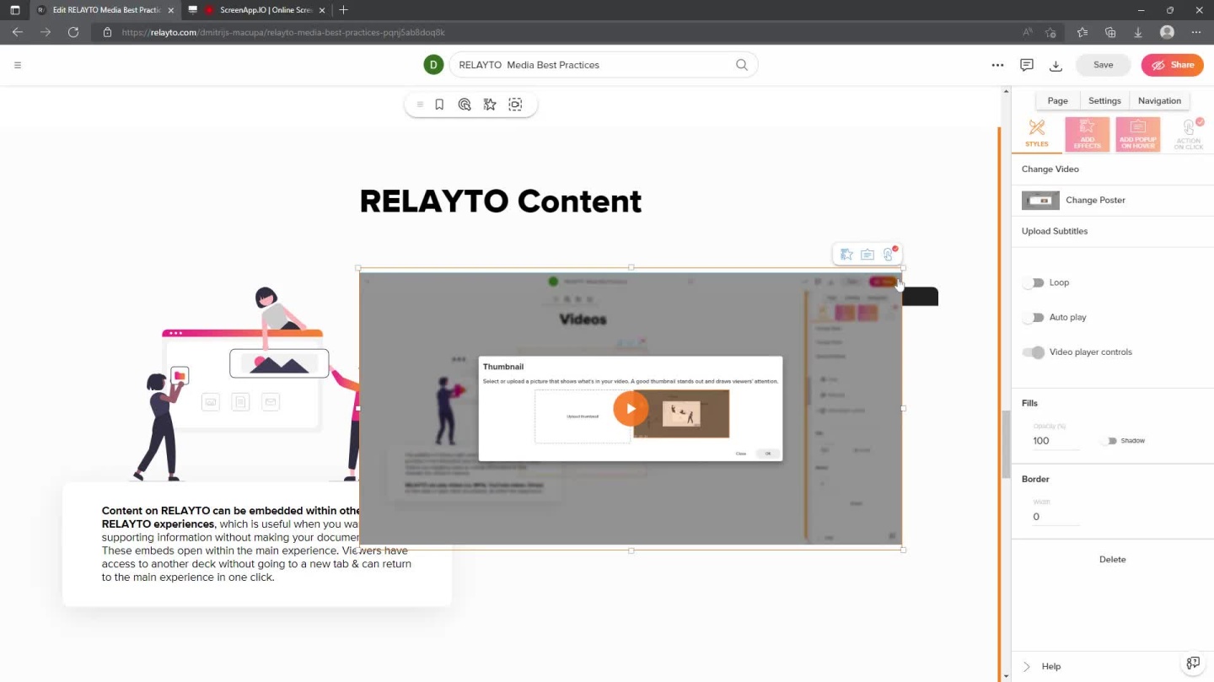Viewport: 1214px width, 682px height.
Task: Select Add Popup on Hover
Action: (x=1137, y=134)
